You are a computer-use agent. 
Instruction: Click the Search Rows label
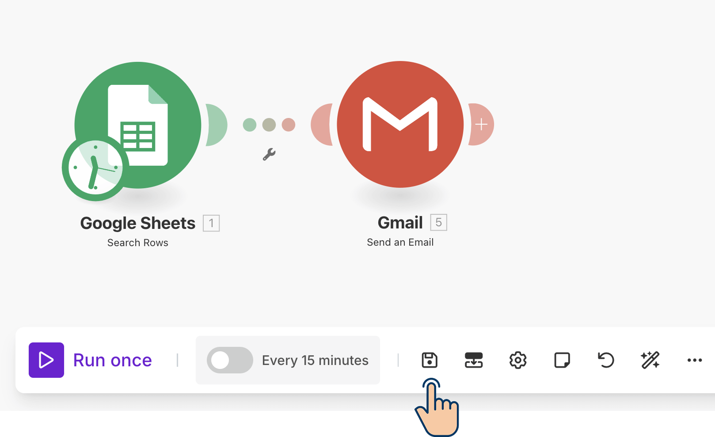[x=138, y=243]
